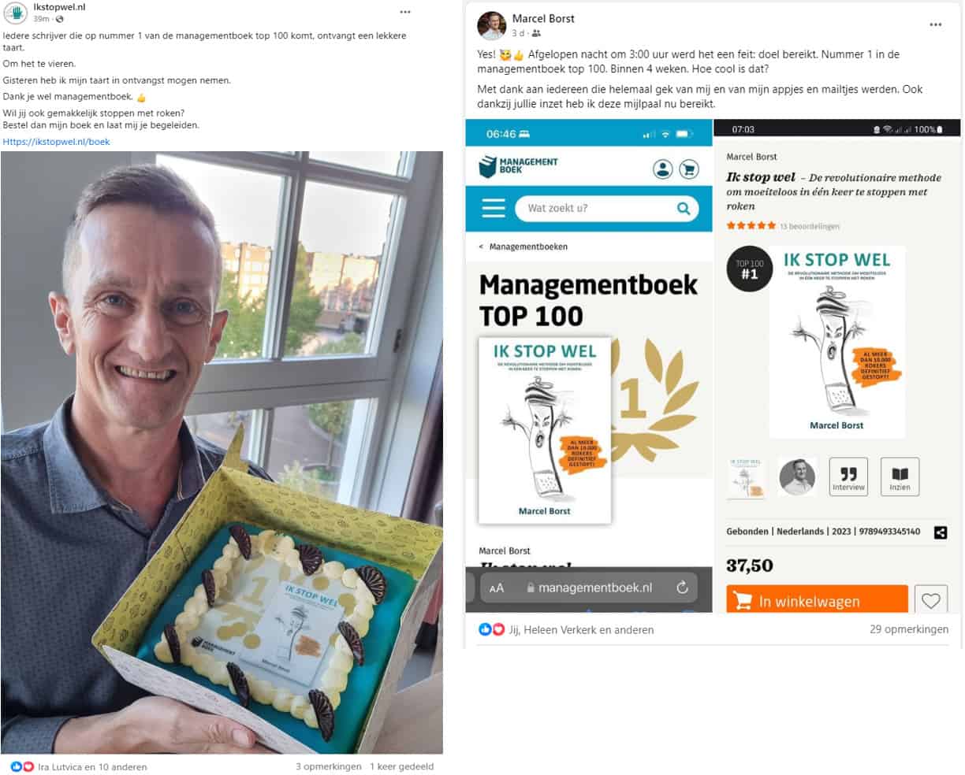Select the author photo thumbnail
This screenshot has width=965, height=775.
(x=797, y=476)
